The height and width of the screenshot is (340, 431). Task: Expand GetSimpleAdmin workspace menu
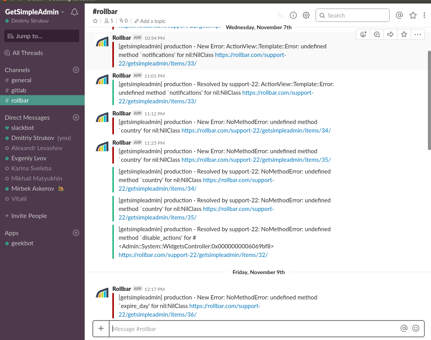(x=34, y=12)
